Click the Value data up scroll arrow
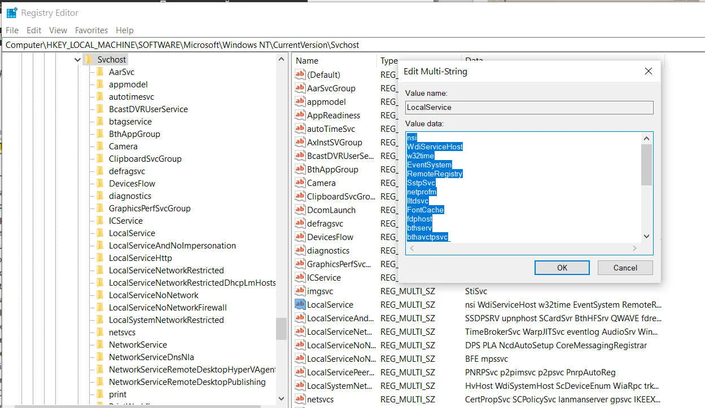 [x=647, y=139]
